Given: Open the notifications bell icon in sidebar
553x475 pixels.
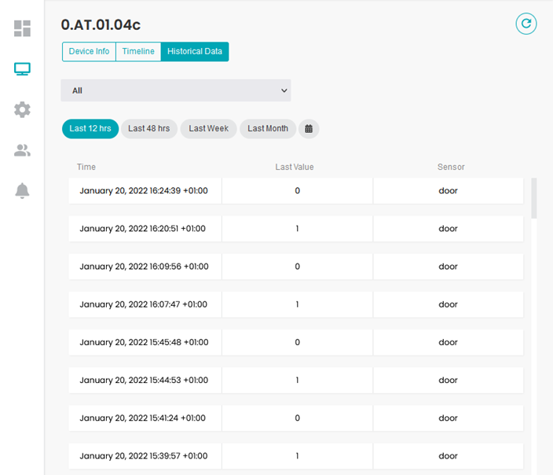Looking at the screenshot, I should tap(22, 190).
